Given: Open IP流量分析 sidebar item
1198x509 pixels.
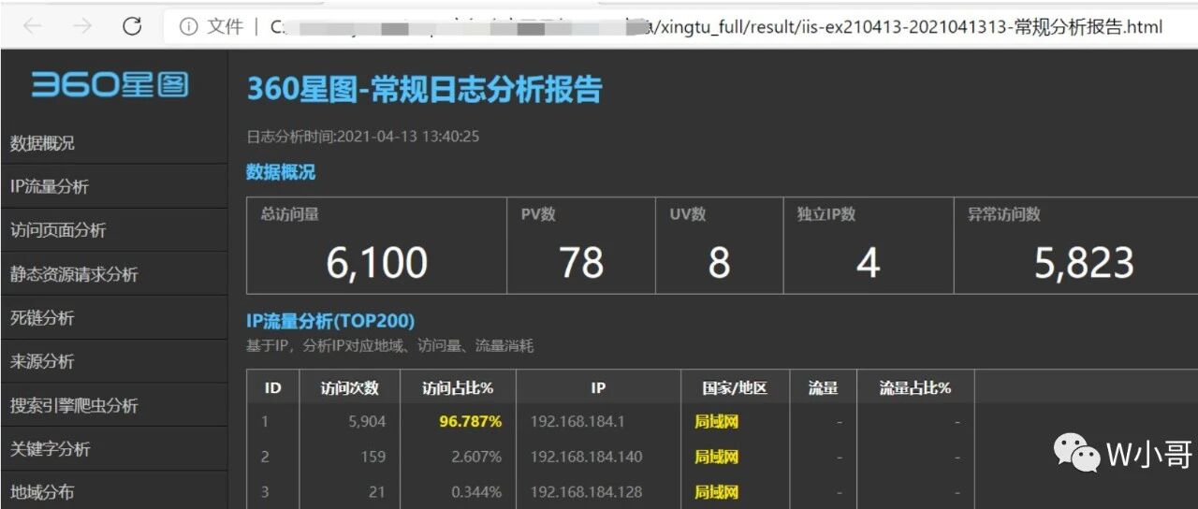Looking at the screenshot, I should pyautogui.click(x=114, y=186).
